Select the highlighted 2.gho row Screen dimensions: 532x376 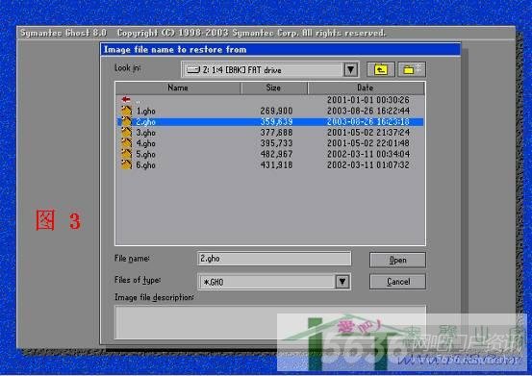(x=270, y=122)
